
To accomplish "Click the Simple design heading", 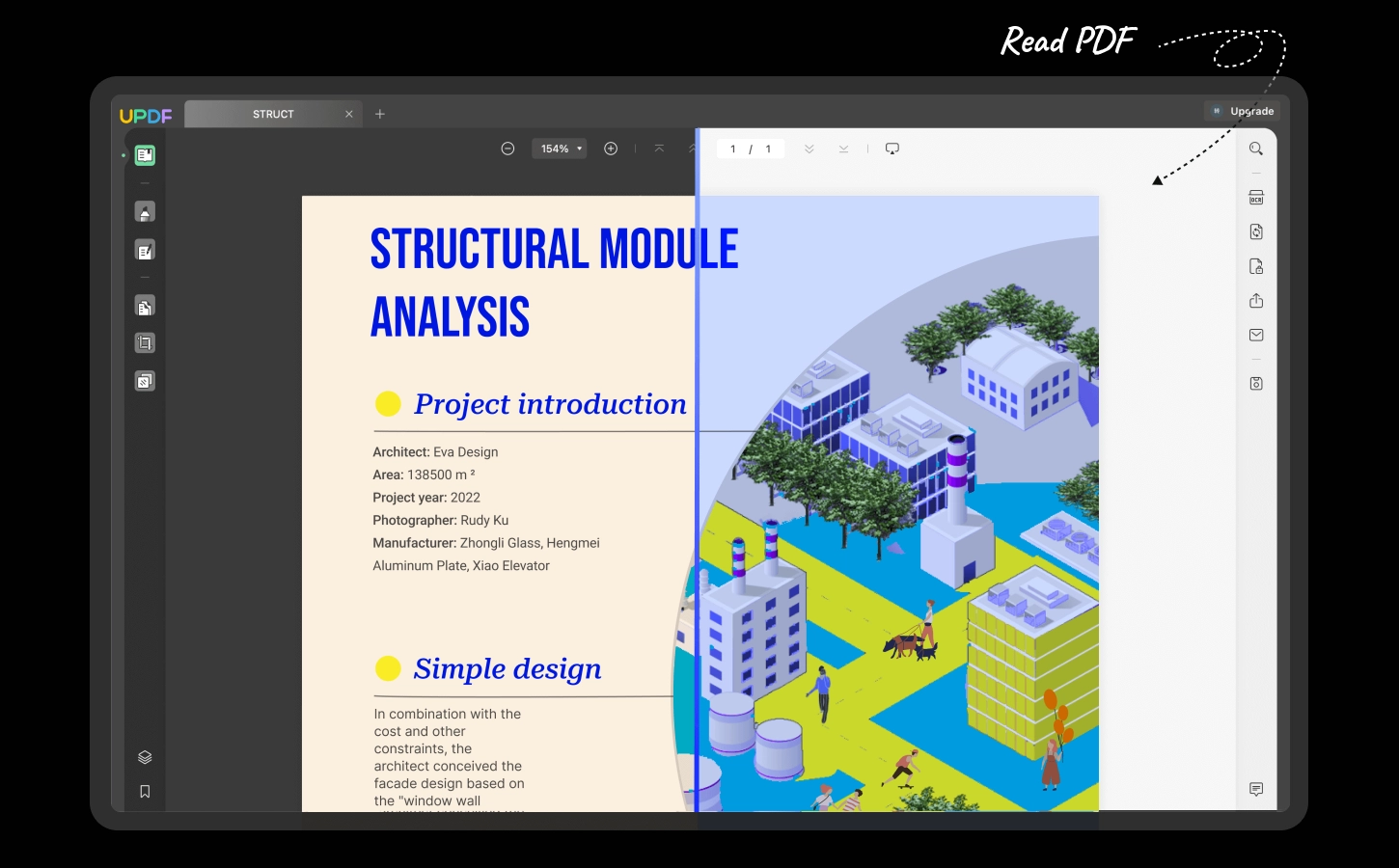I will coord(507,668).
